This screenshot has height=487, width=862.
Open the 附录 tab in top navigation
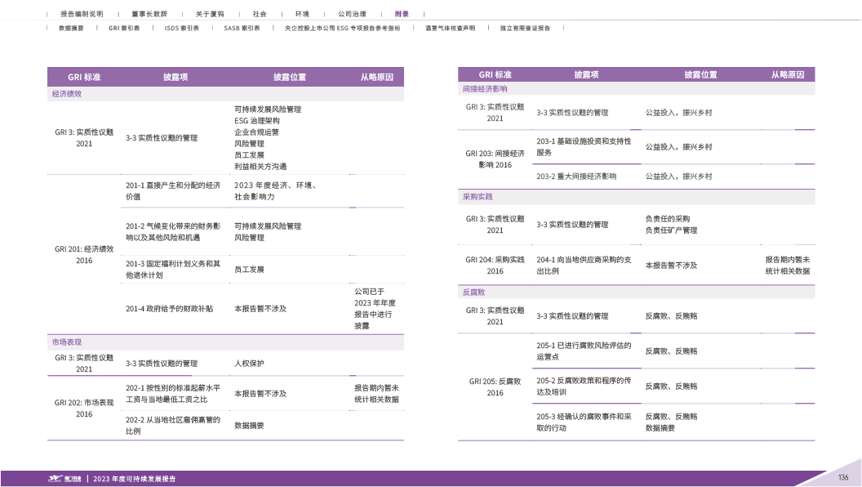(x=402, y=15)
